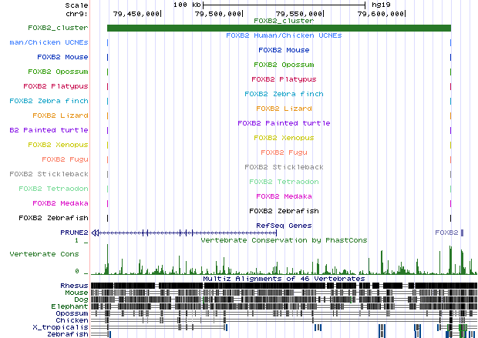Click the Multiz Alignments of 46 Vertebrates title
The height and width of the screenshot is (338, 478).
point(283,279)
